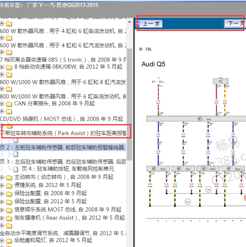Open folder icon beside 便捷系统
Viewport: 246px width, 247px height.
click(x=9, y=186)
